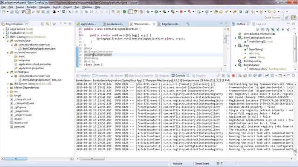
Task: Open the Project menu
Action: coord(68,7)
